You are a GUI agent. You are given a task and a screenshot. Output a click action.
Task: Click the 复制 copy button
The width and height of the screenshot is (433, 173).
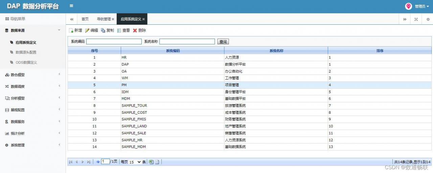coord(107,30)
